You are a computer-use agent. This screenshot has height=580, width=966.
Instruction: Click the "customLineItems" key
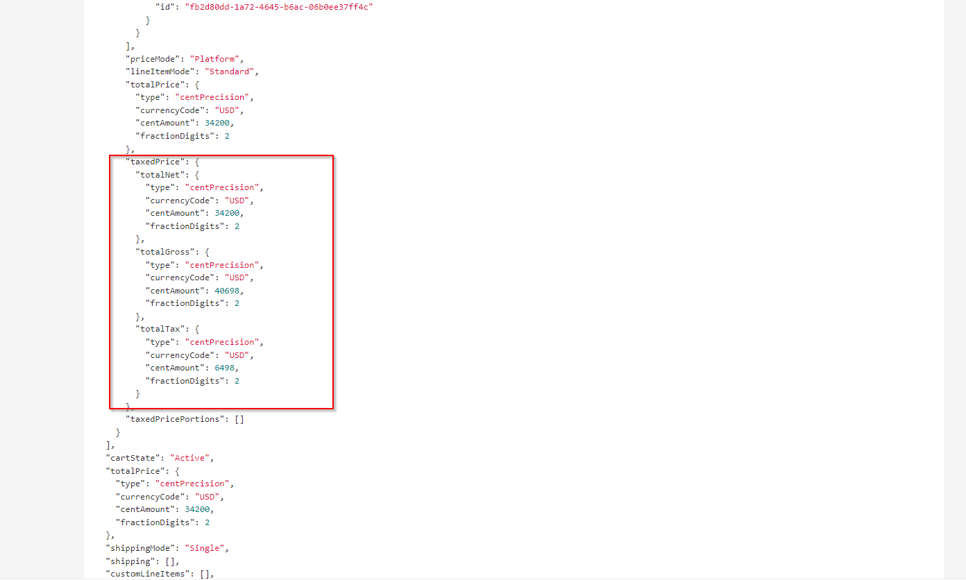(x=148, y=574)
